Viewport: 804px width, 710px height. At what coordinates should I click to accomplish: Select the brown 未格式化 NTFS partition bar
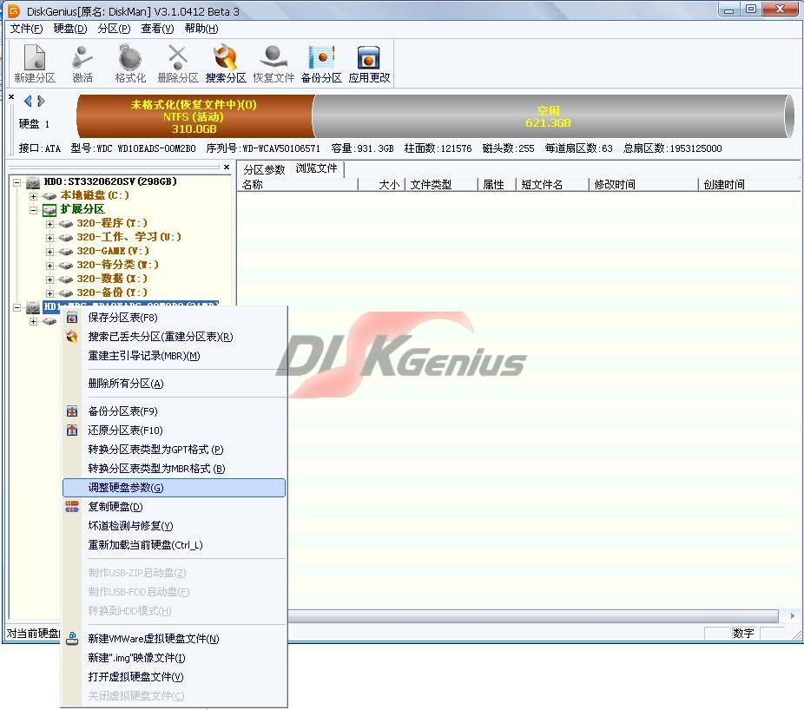tap(194, 116)
